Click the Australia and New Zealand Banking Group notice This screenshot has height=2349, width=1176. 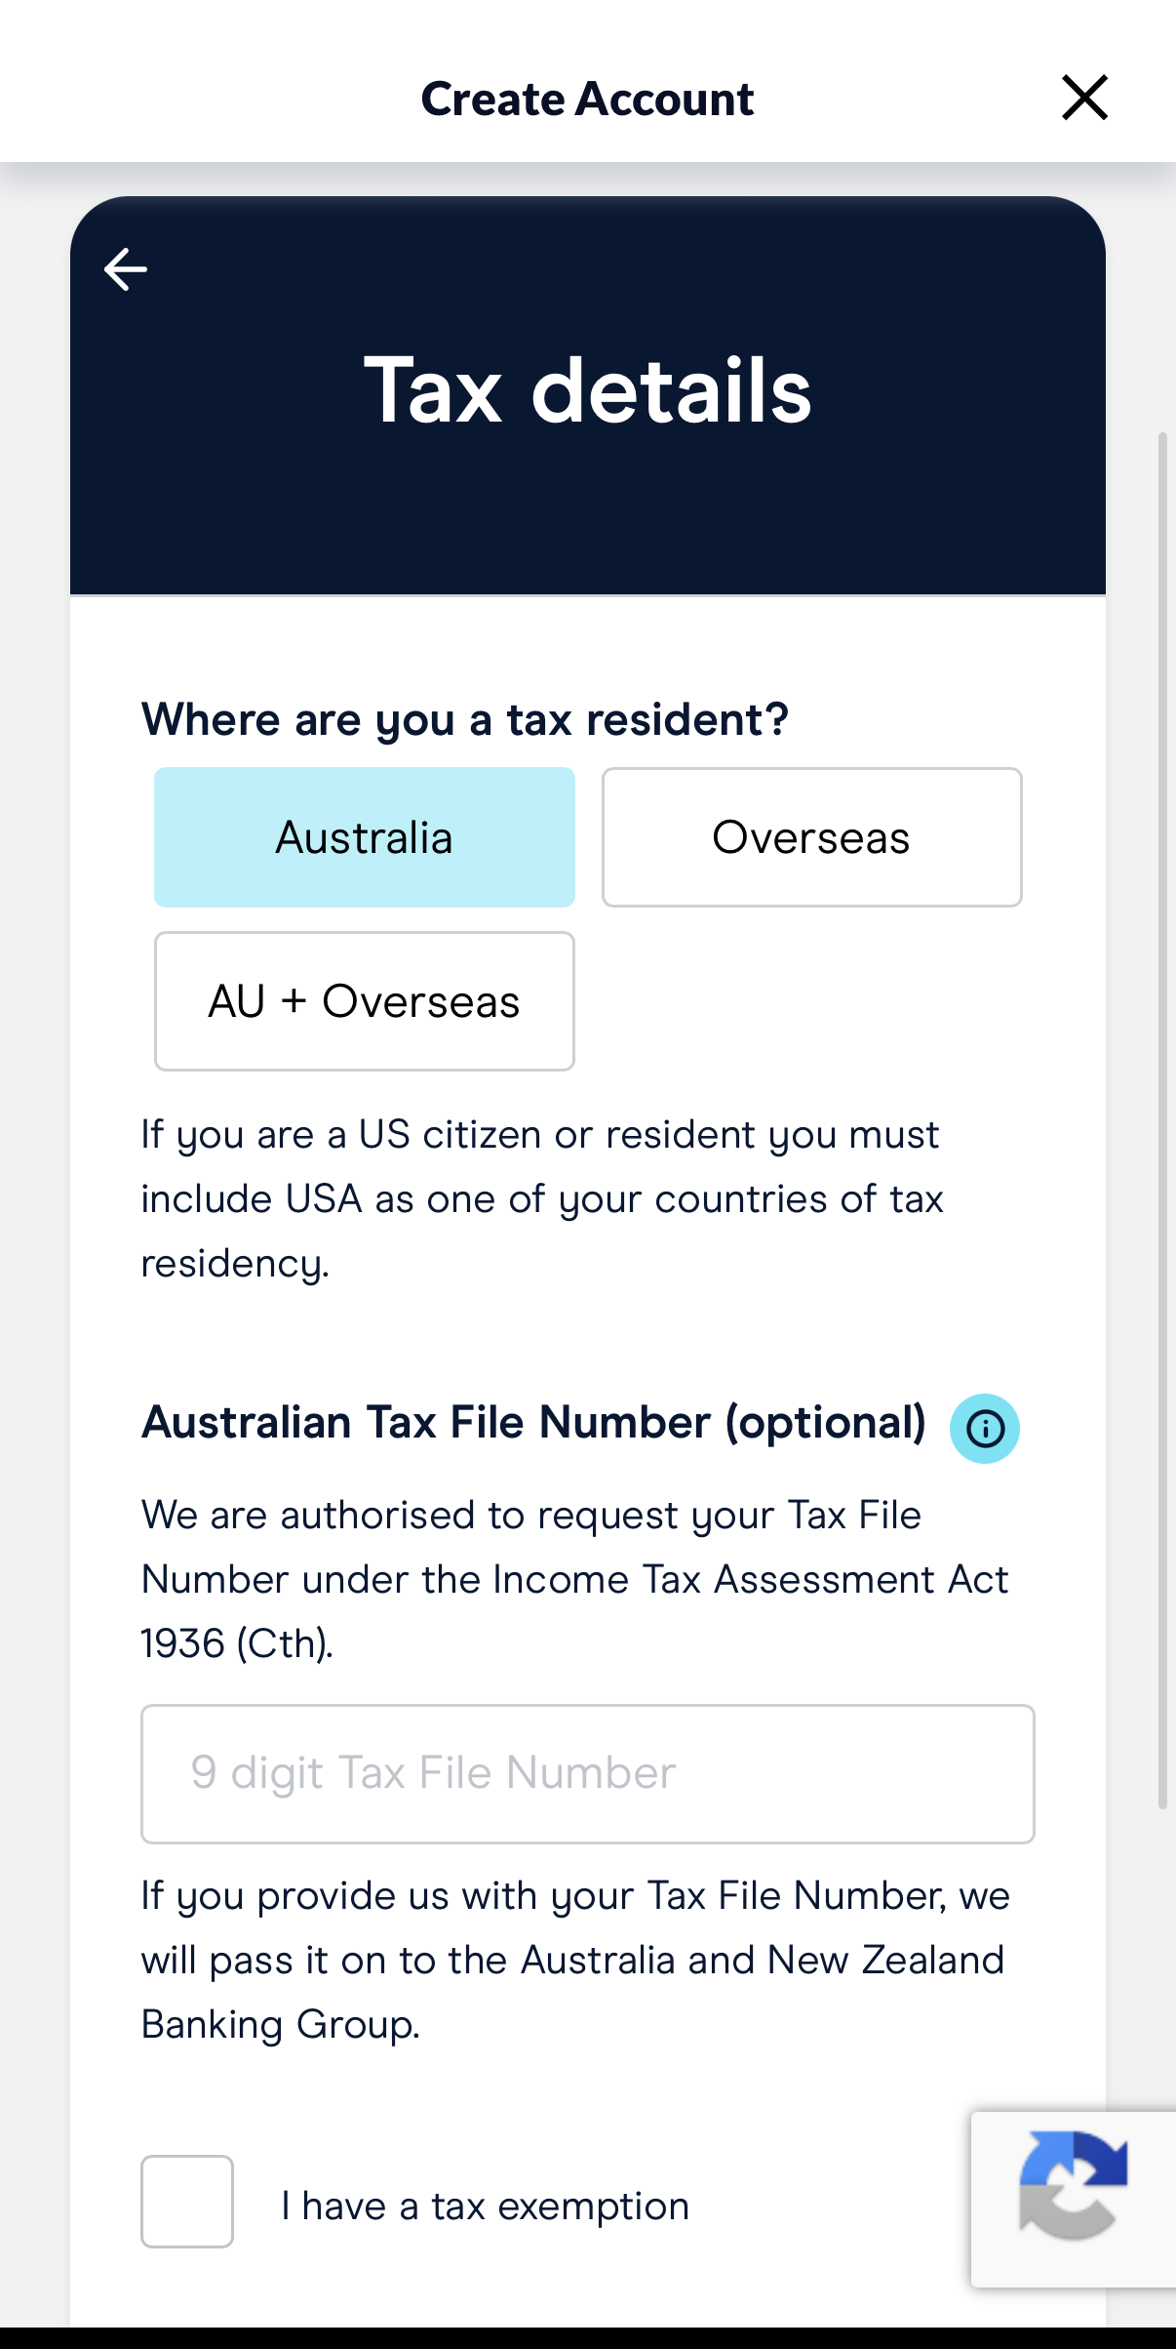coord(575,1960)
